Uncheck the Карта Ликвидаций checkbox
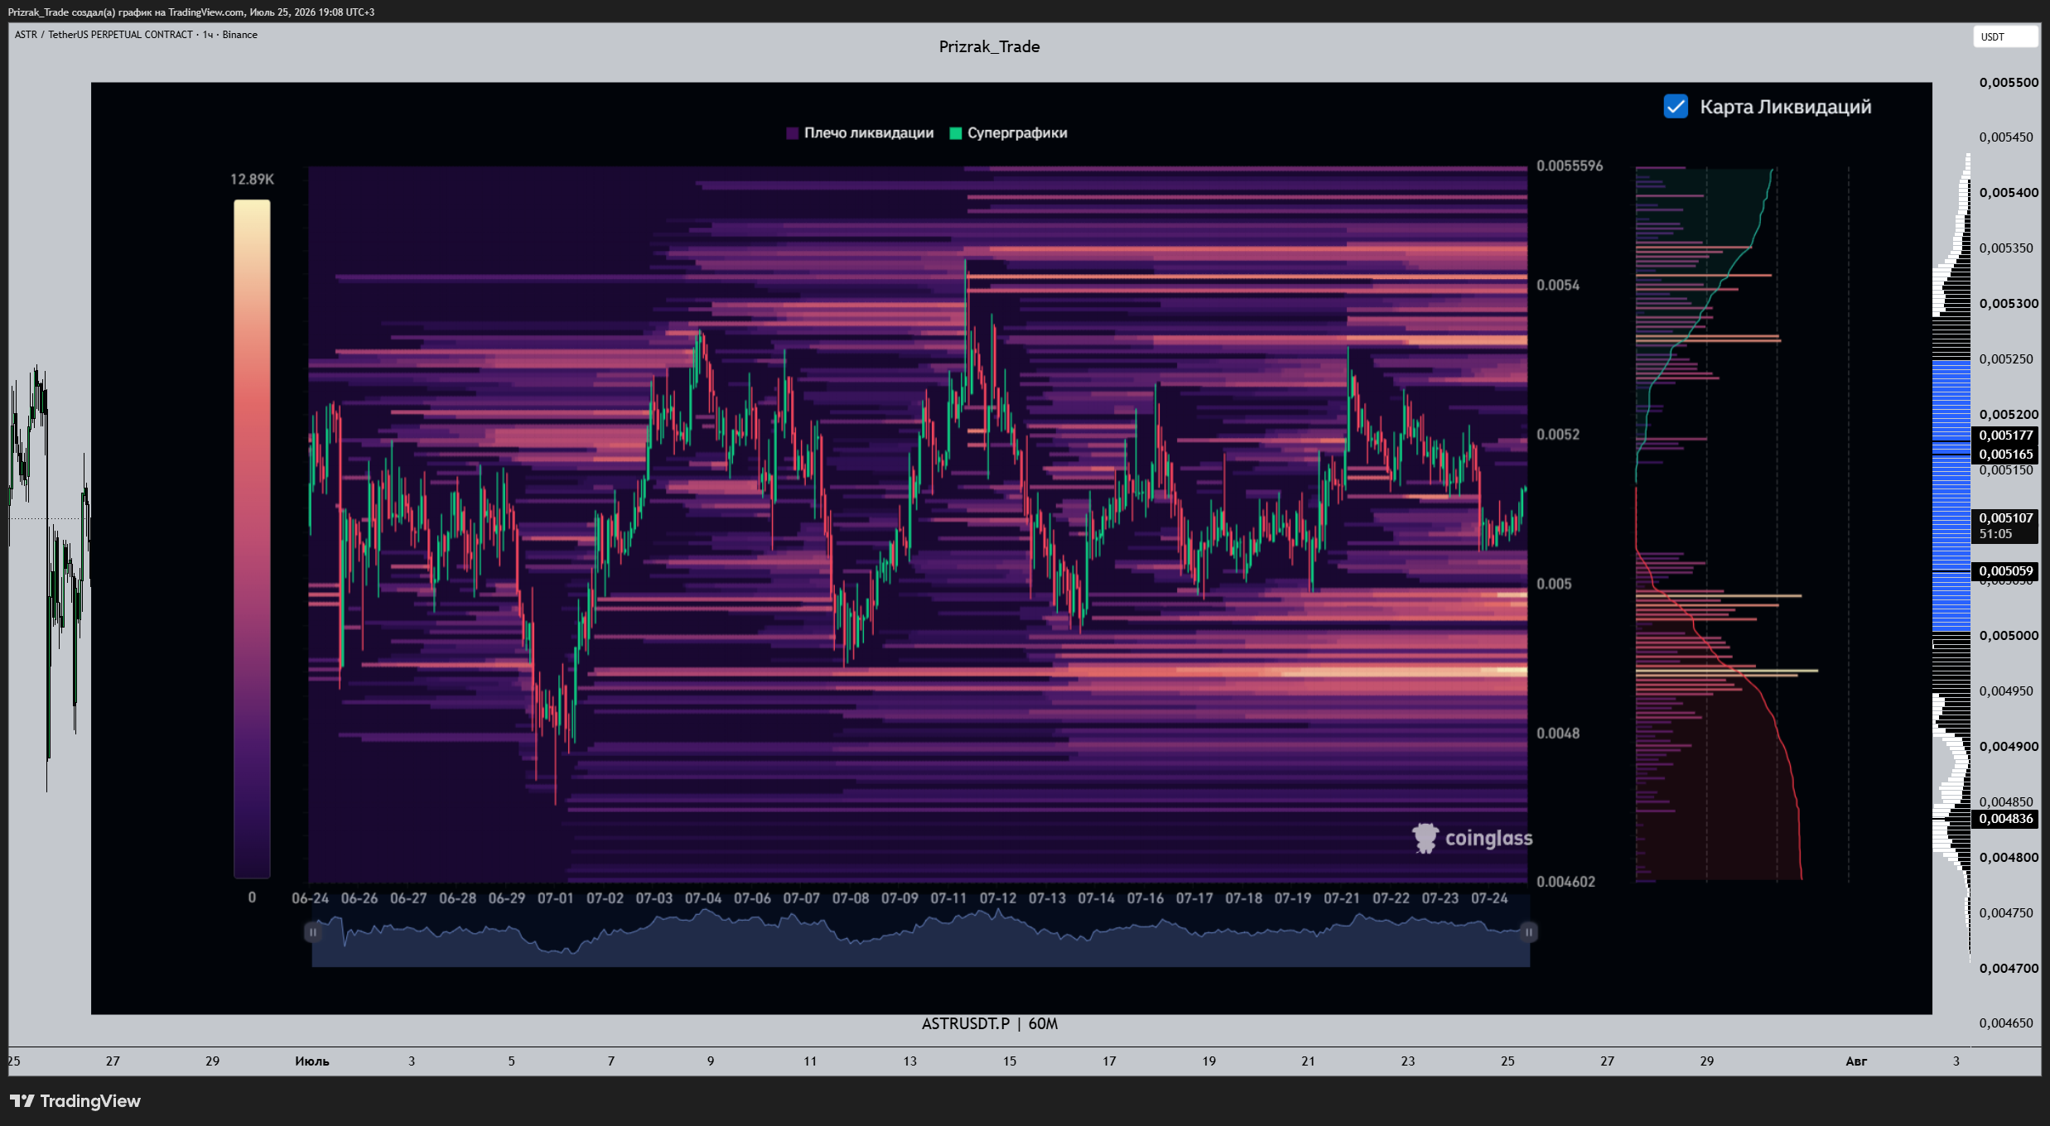Image resolution: width=2050 pixels, height=1126 pixels. (1676, 107)
